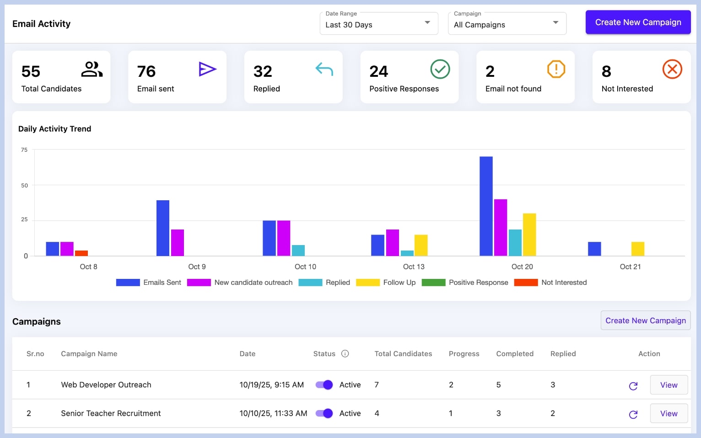Toggle off the Web Developer Outreach active switch

click(x=324, y=385)
